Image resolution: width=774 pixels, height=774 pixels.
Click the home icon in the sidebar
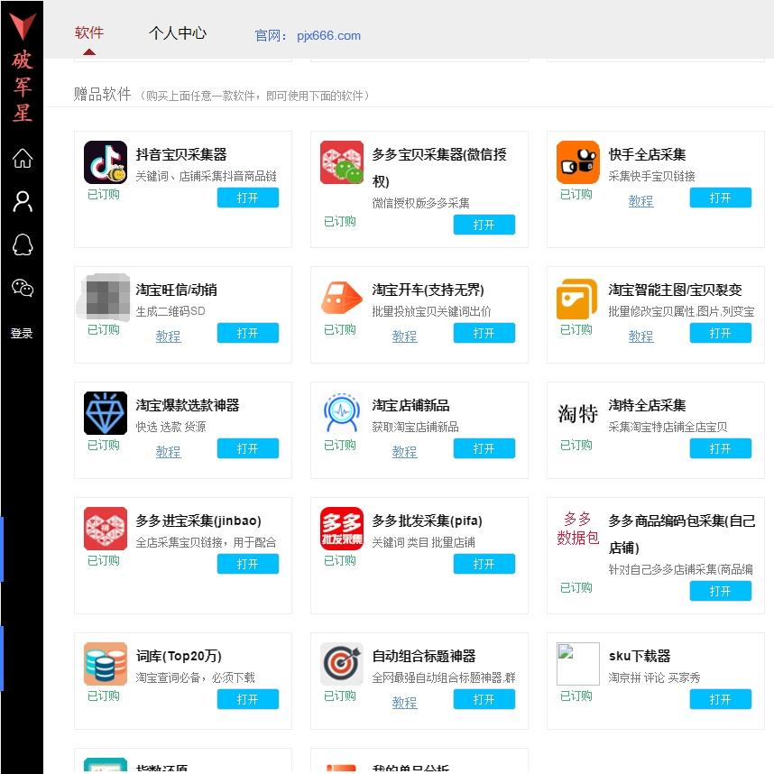click(x=22, y=159)
